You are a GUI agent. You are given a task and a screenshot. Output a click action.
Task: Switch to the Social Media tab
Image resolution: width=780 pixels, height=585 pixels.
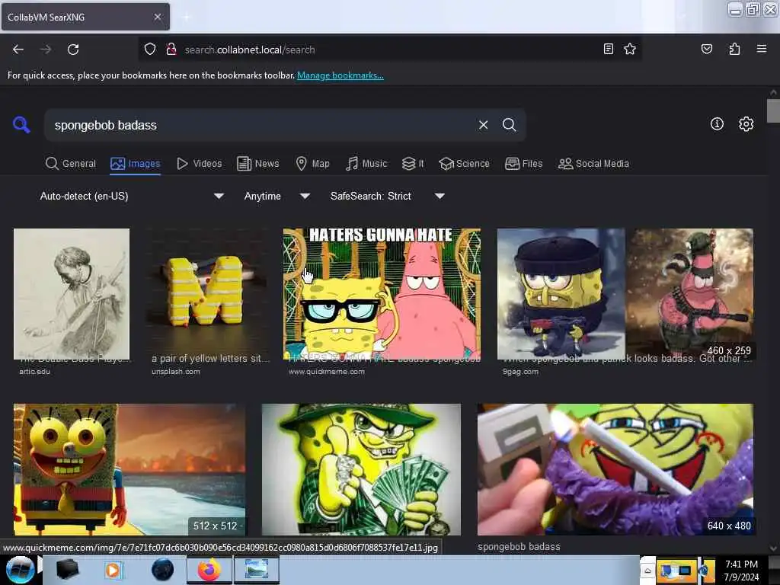tap(593, 164)
